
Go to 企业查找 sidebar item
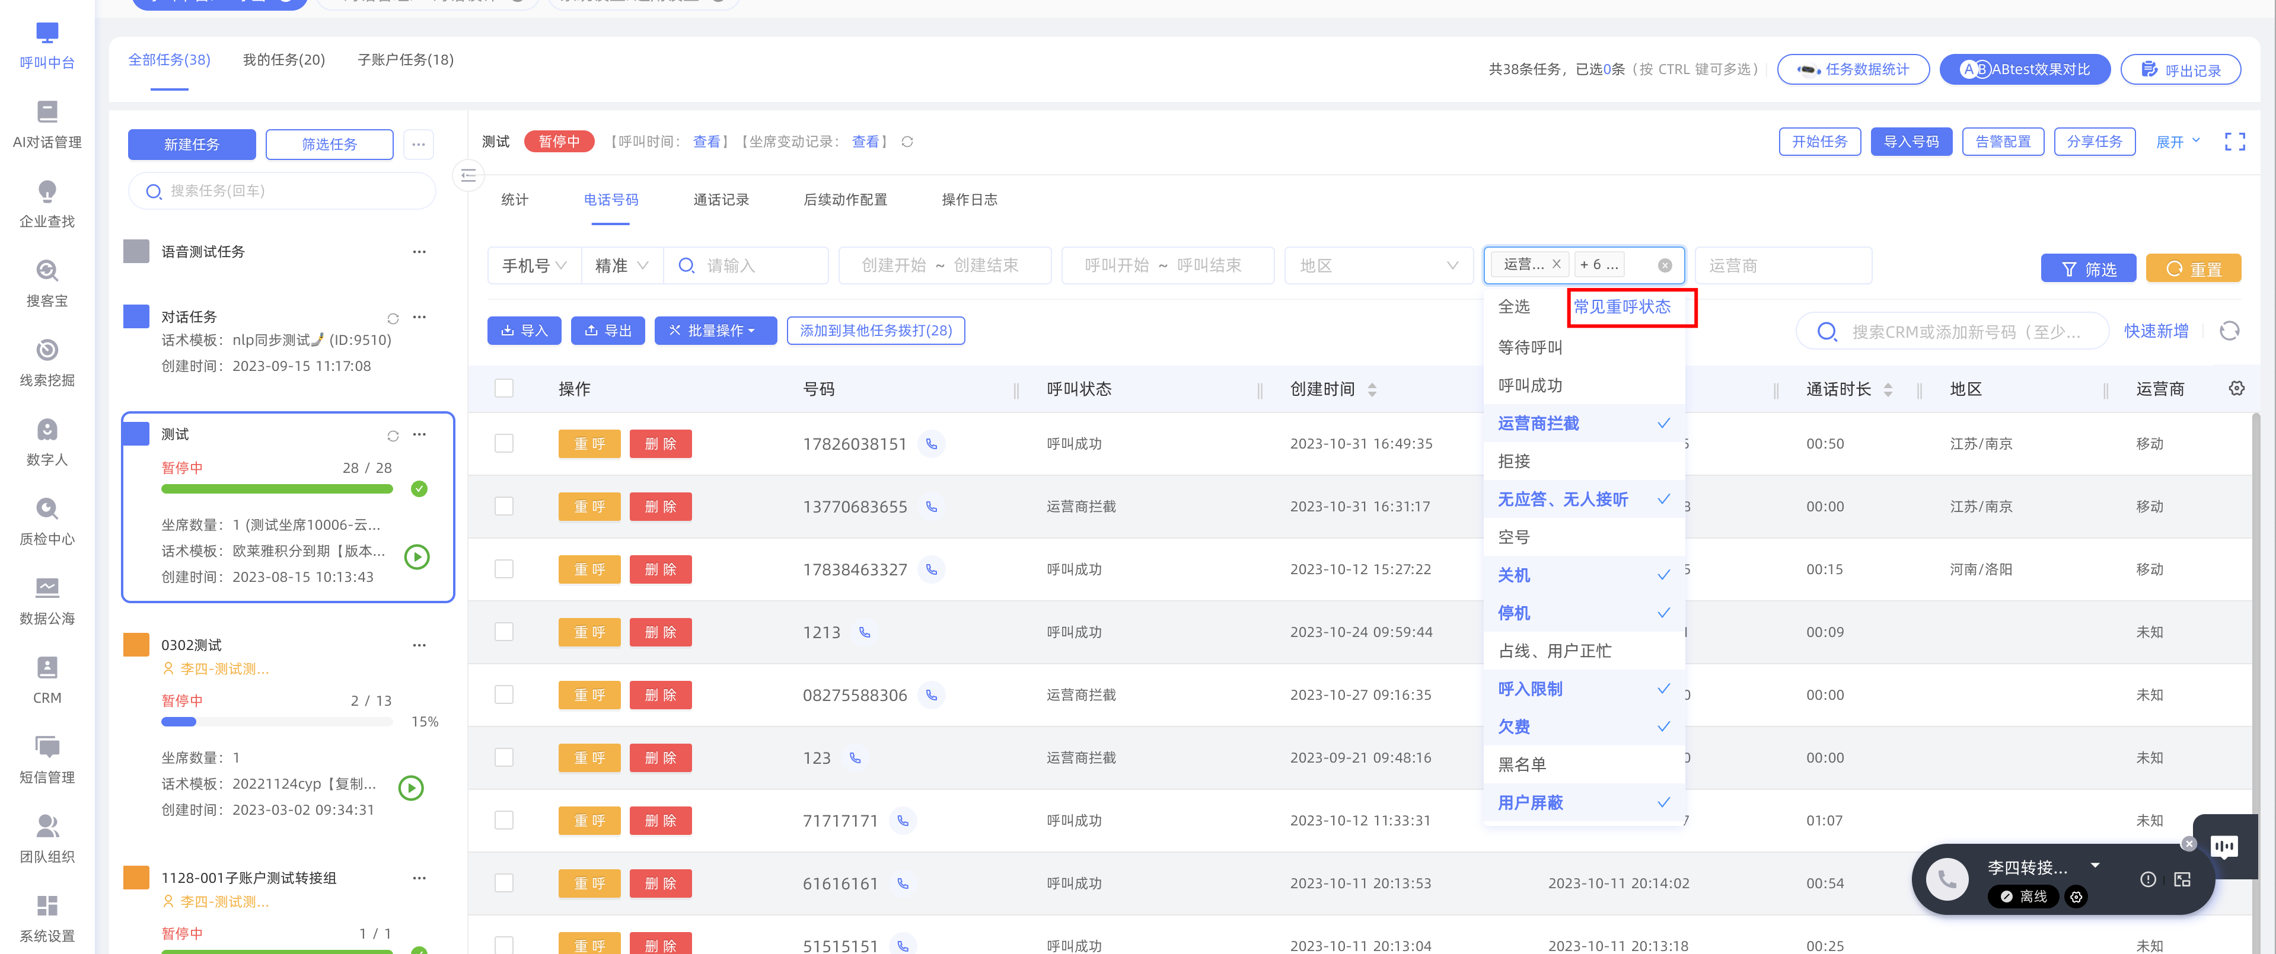pos(47,204)
